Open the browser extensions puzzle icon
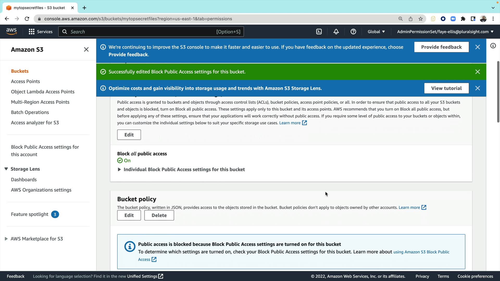This screenshot has height=281, width=500. tap(463, 19)
